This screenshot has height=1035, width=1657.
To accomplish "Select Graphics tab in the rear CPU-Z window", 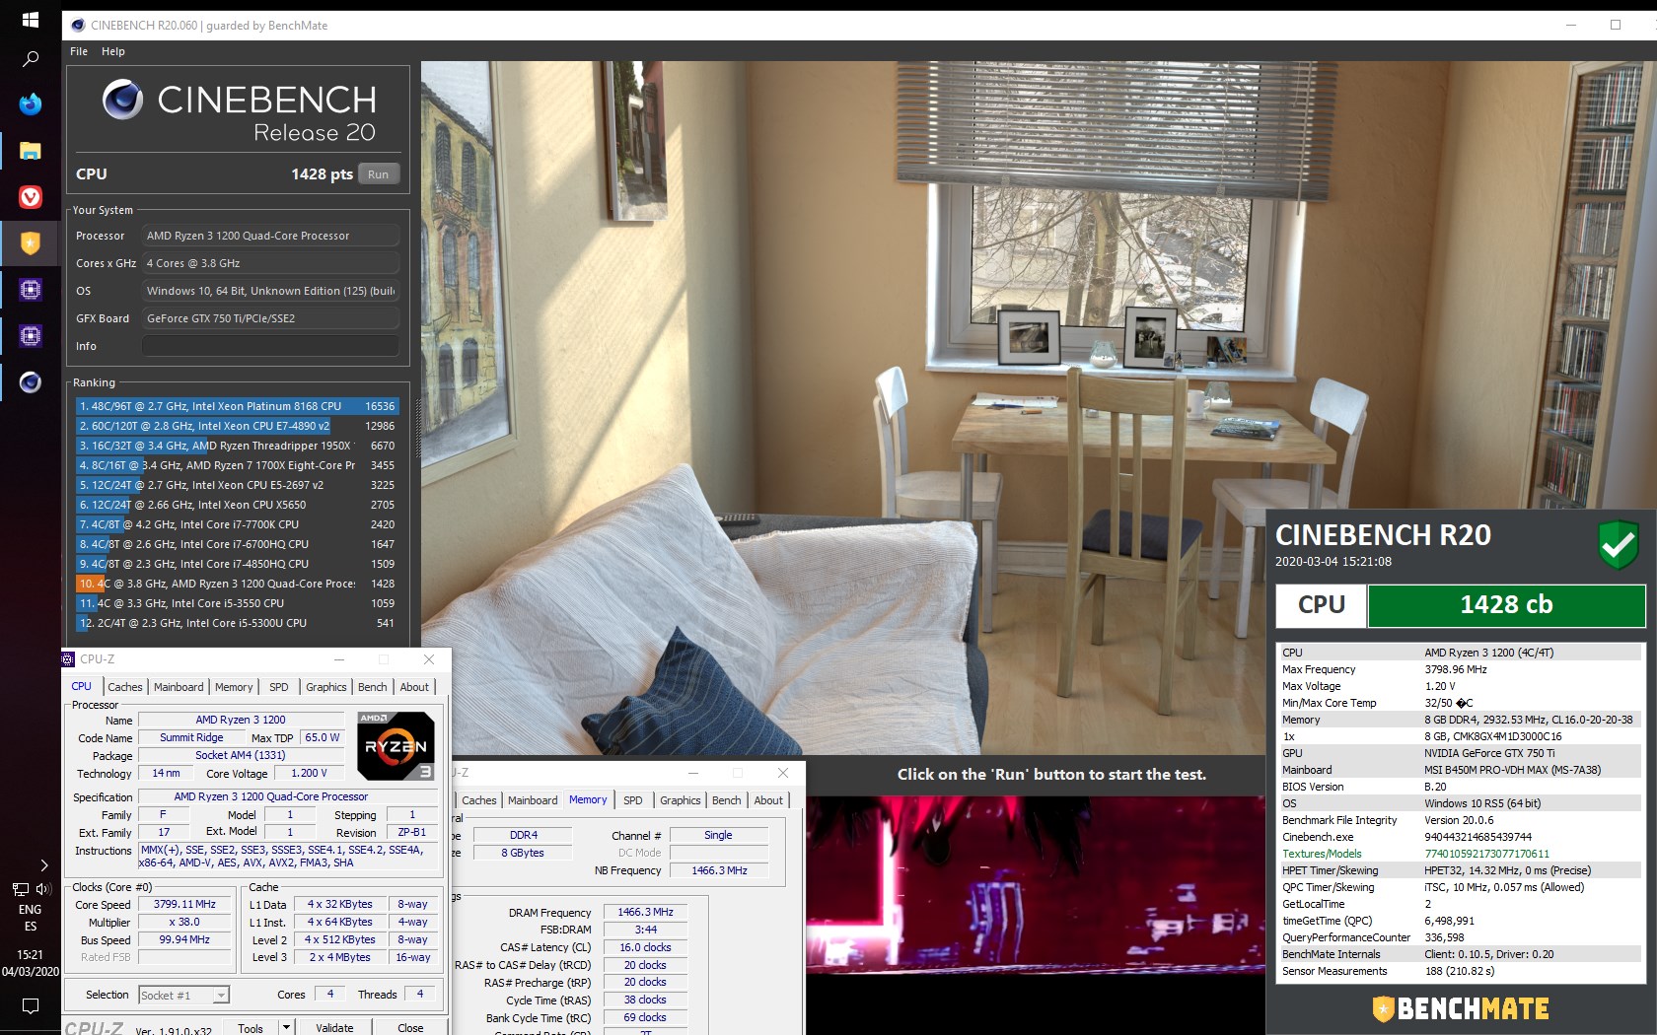I will pyautogui.click(x=681, y=800).
